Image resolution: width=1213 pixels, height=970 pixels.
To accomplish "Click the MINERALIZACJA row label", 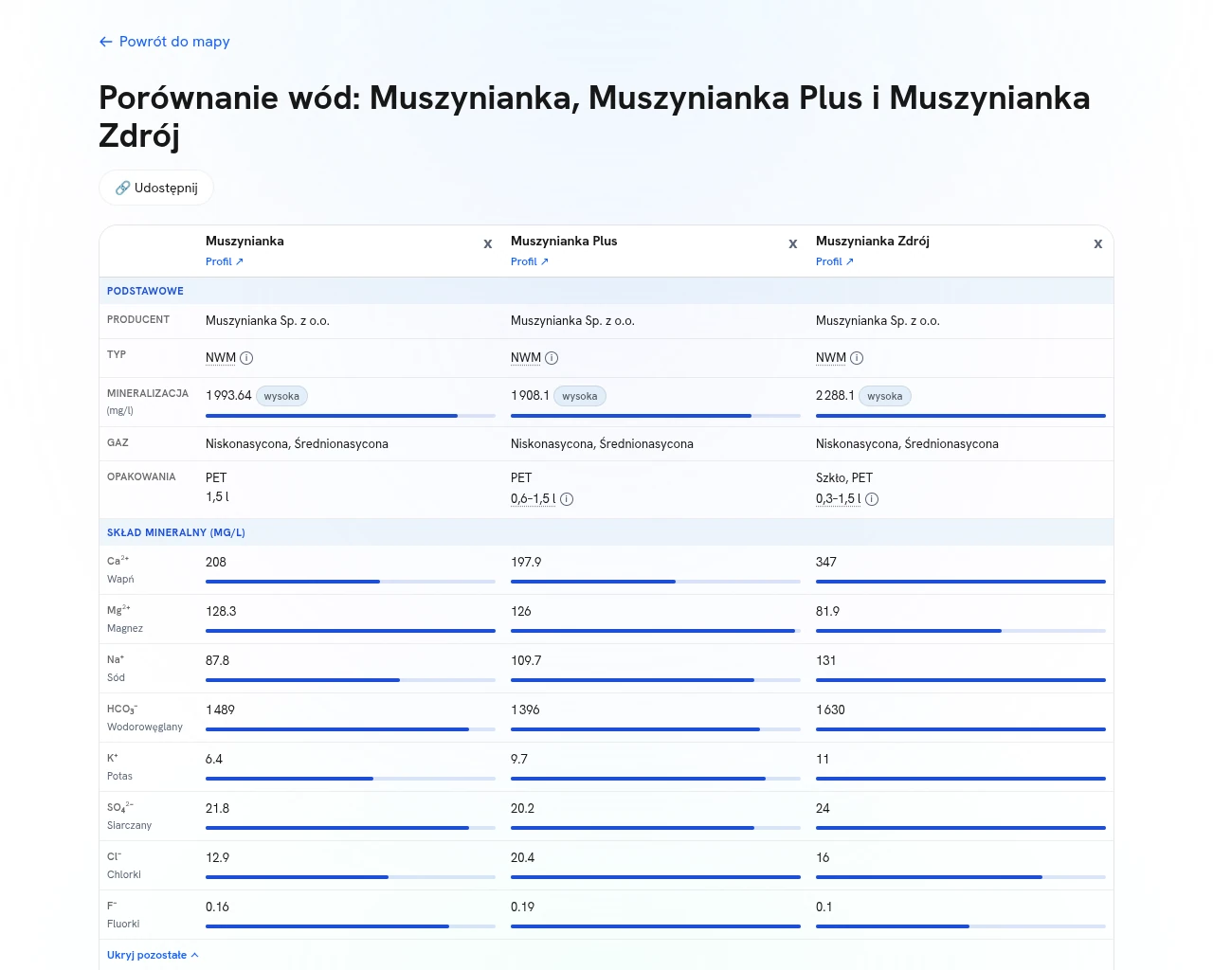I will click(148, 393).
